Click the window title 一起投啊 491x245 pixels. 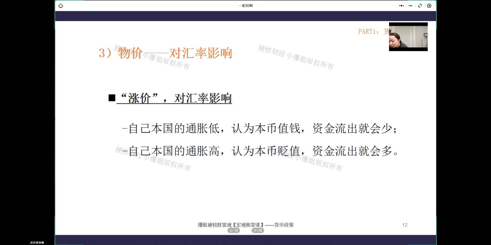(x=245, y=6)
